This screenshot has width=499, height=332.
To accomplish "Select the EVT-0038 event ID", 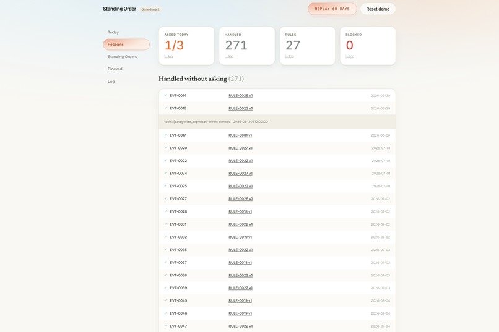I will [178, 275].
